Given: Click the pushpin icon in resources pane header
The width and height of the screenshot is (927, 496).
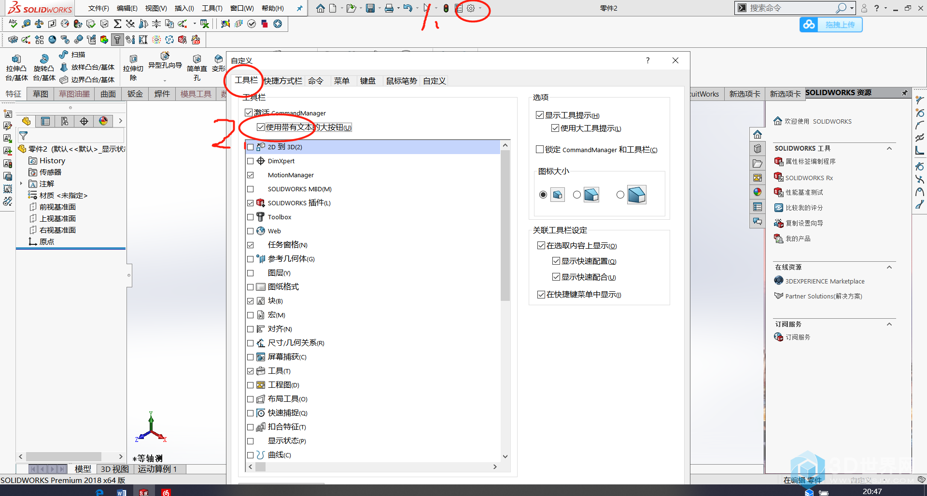Looking at the screenshot, I should pos(904,93).
